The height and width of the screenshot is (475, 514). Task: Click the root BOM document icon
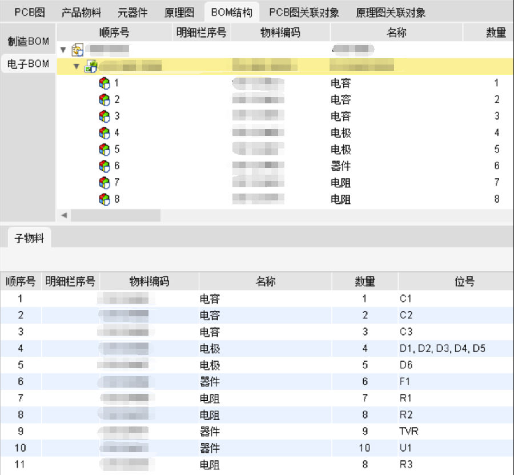[x=77, y=50]
